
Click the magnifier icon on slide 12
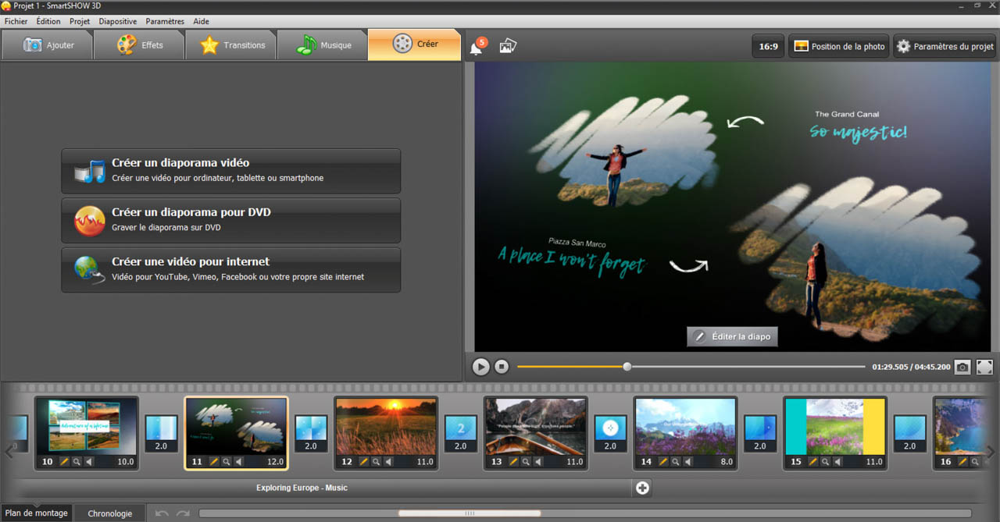pyautogui.click(x=377, y=462)
